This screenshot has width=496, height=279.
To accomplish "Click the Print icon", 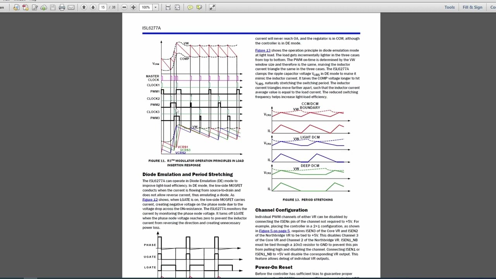I will 62,7.
